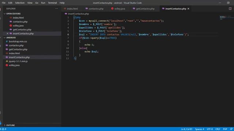
Task: Click the code minimap preview
Action: [x=225, y=17]
